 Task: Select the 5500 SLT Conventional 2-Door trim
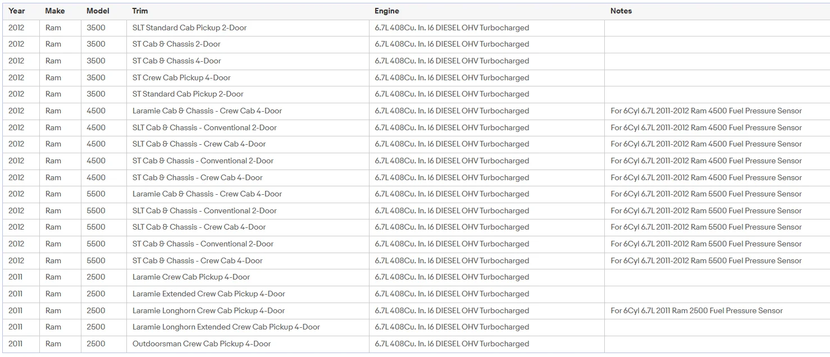tap(204, 210)
